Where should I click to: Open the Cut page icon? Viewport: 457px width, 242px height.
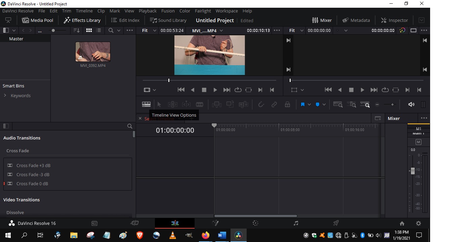134,223
